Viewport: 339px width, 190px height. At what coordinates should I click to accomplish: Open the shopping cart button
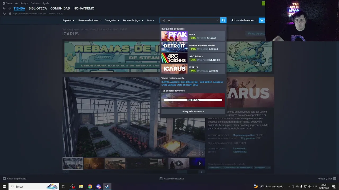pyautogui.click(x=262, y=20)
